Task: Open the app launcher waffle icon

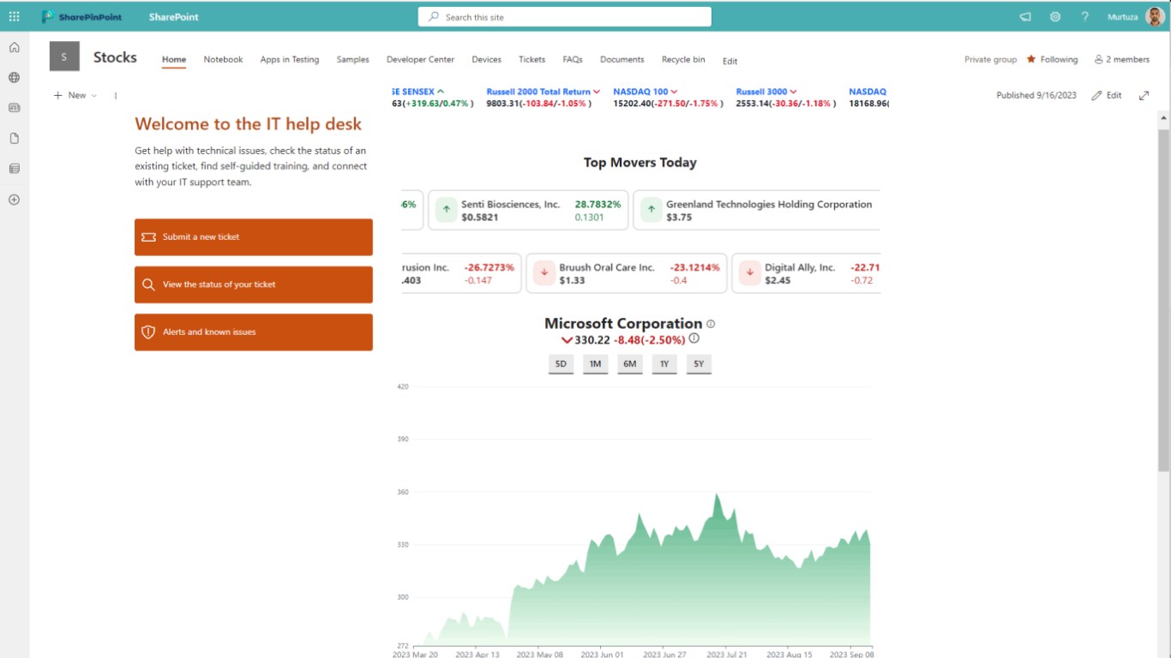Action: pyautogui.click(x=14, y=16)
